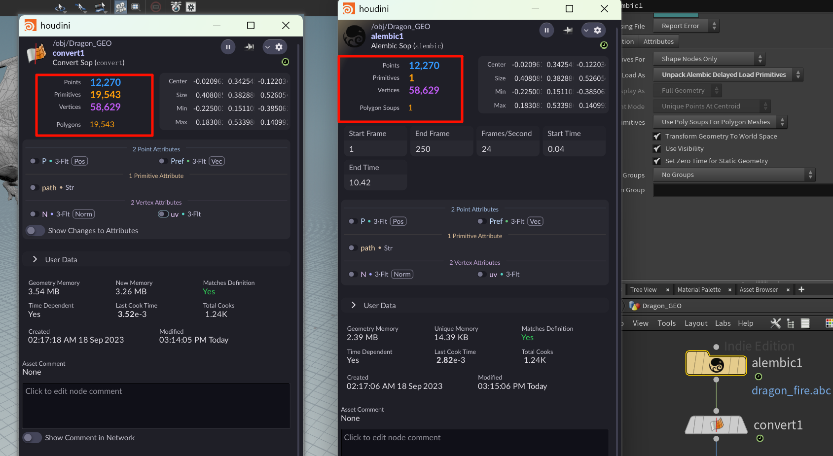
Task: Open the Labs menu in network editor
Action: pyautogui.click(x=723, y=323)
